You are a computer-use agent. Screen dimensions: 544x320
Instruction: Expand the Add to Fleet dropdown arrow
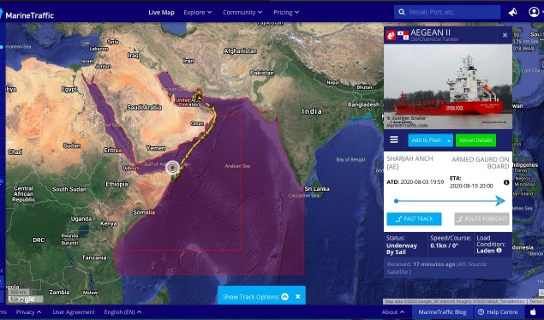(449, 140)
